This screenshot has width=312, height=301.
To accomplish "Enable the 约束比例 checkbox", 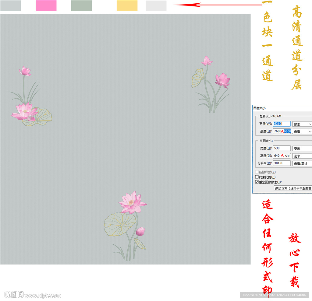I will click(257, 177).
